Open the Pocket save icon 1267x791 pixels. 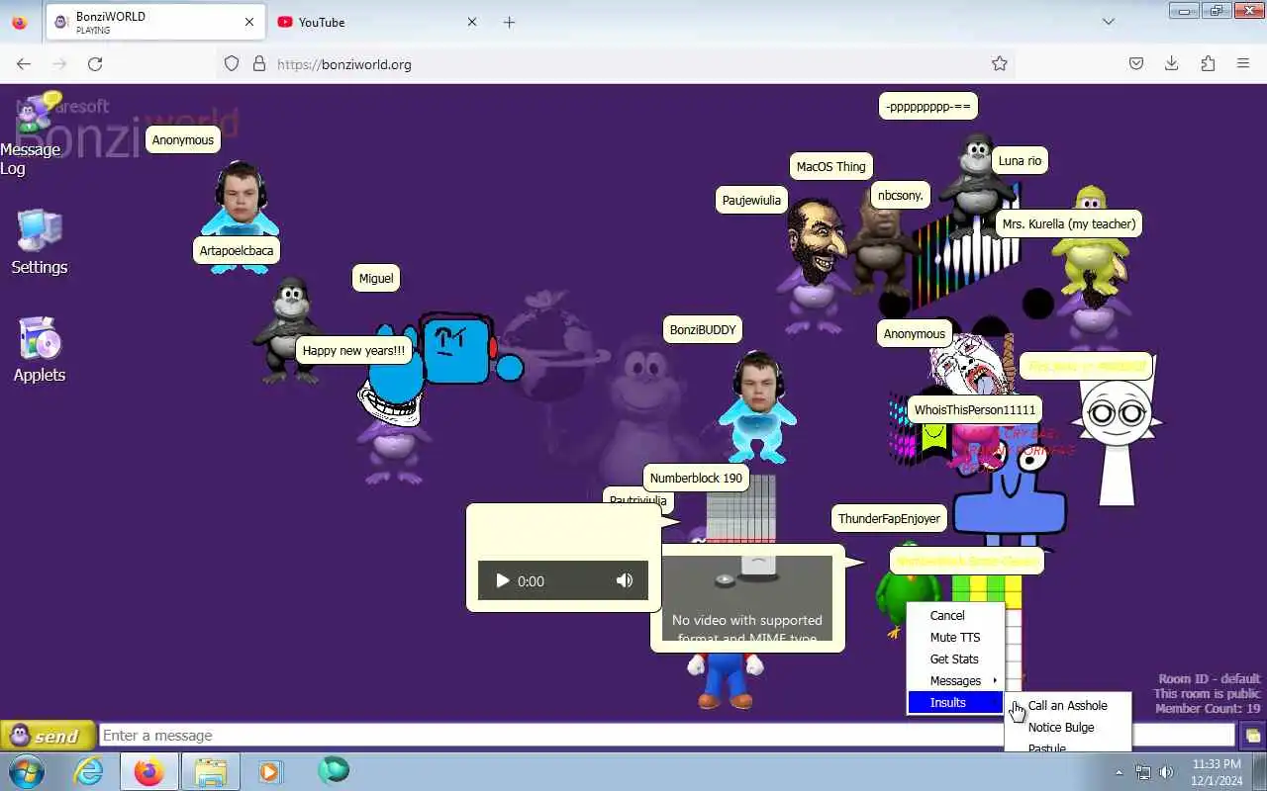click(x=1136, y=63)
